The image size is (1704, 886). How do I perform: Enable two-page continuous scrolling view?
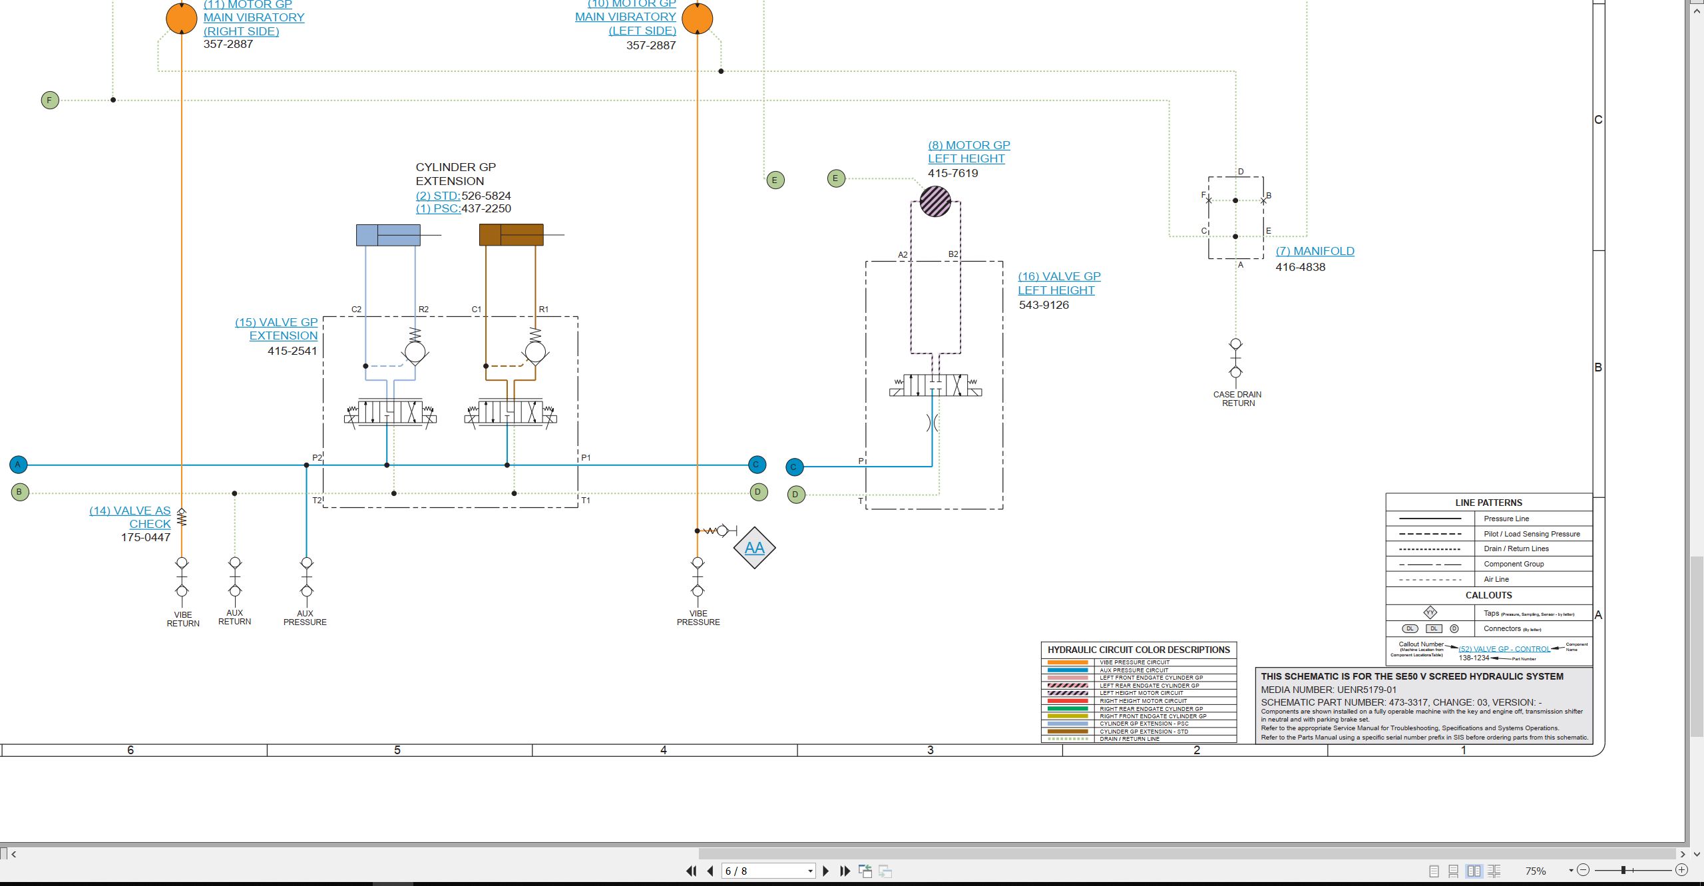1494,871
